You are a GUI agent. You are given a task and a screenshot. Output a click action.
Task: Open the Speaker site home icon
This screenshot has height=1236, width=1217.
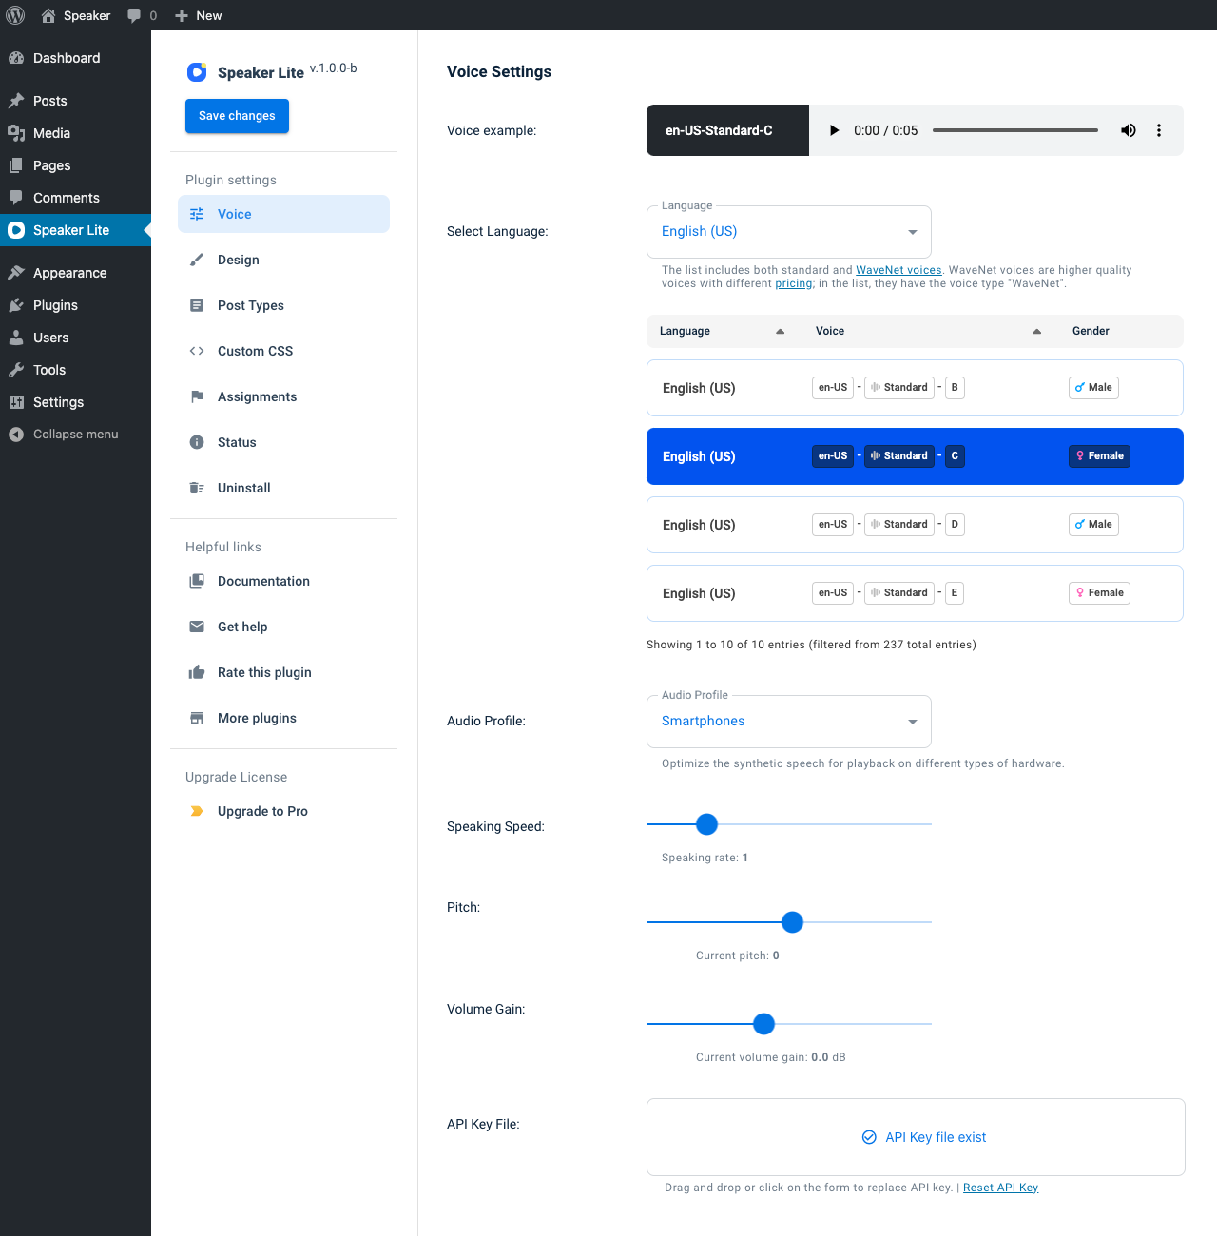pos(48,15)
